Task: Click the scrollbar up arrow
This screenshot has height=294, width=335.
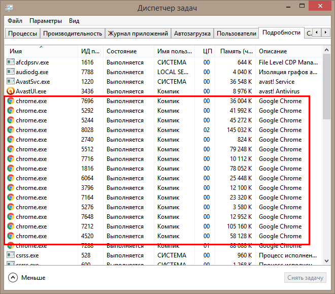Action: (326, 50)
